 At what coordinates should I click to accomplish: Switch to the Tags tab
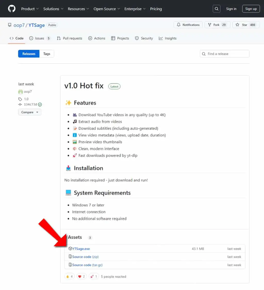coord(47,54)
